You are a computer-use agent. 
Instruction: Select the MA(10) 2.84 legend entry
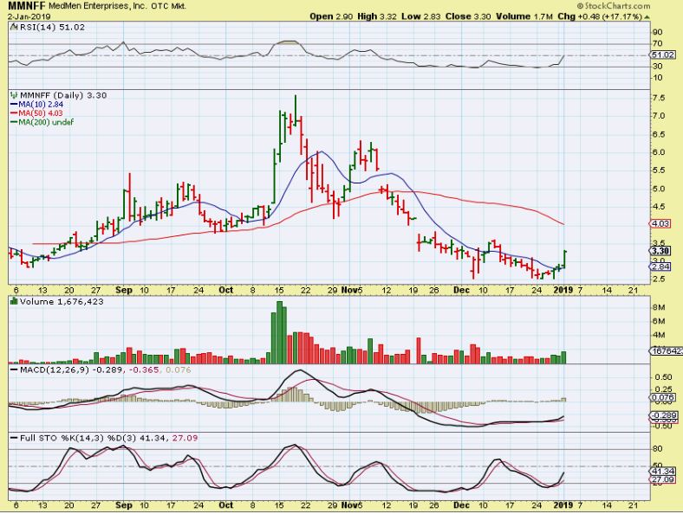coord(36,105)
